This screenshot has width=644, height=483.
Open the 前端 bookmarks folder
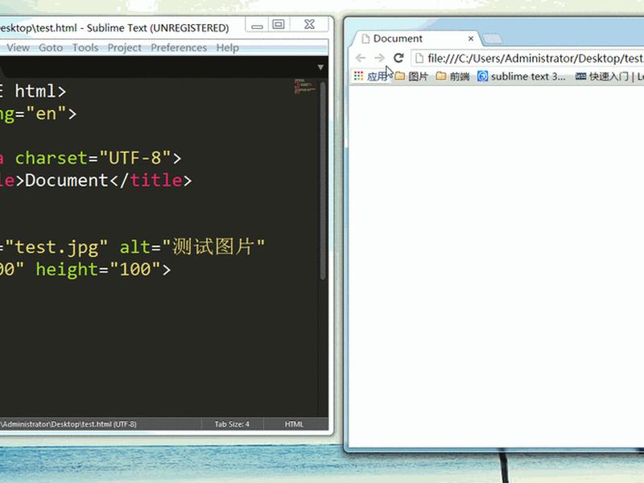pos(452,76)
